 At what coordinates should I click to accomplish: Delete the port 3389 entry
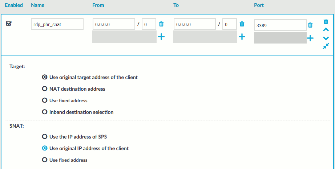click(x=310, y=25)
